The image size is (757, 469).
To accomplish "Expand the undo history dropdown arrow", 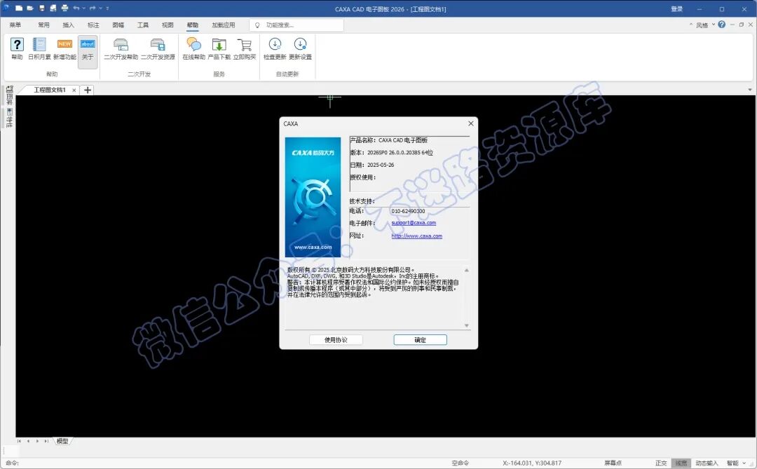I will pos(84,8).
